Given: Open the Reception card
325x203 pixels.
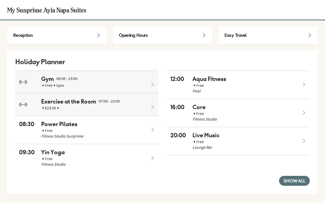Looking at the screenshot, I should 57,35.
